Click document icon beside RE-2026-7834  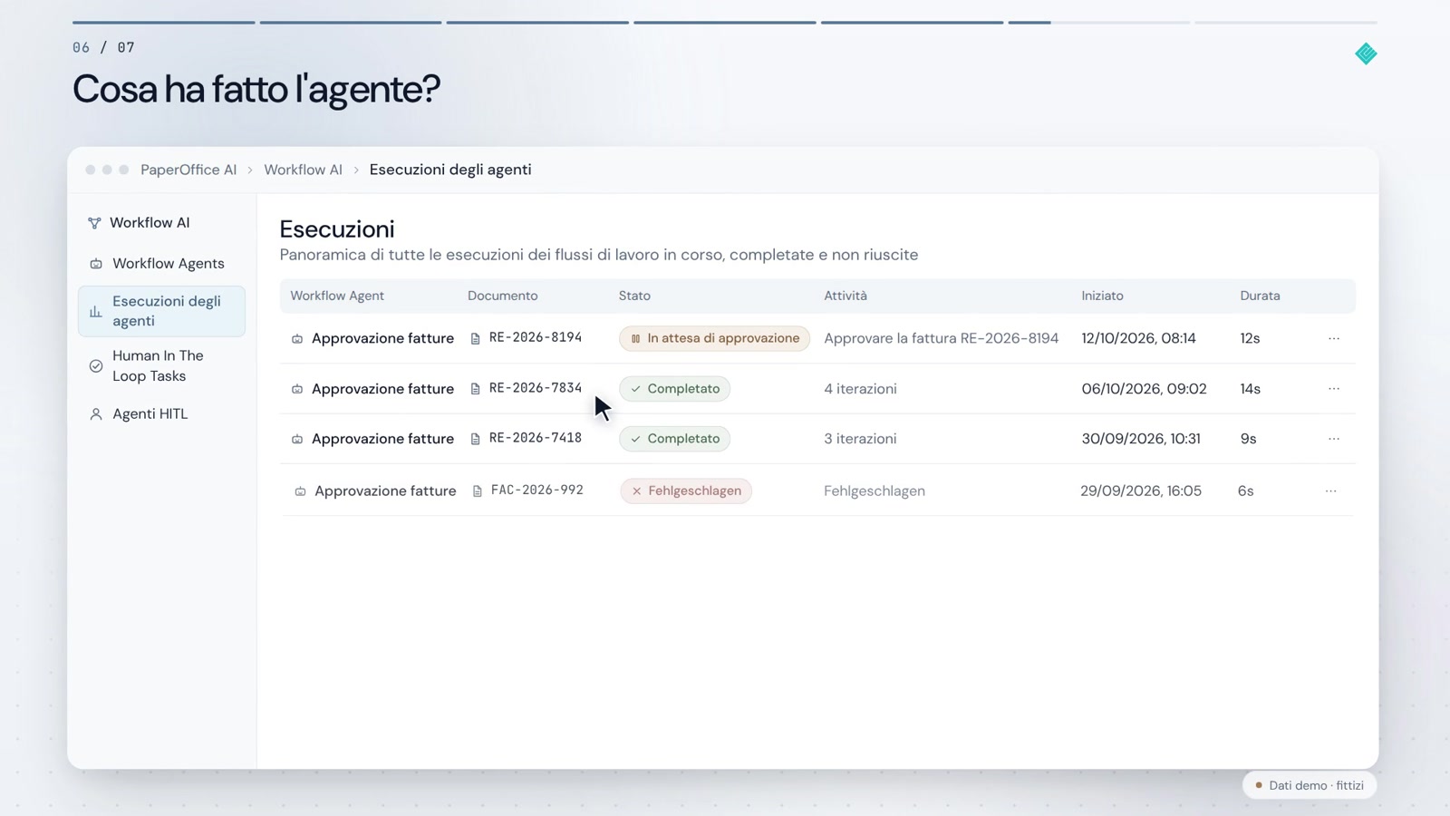(476, 389)
